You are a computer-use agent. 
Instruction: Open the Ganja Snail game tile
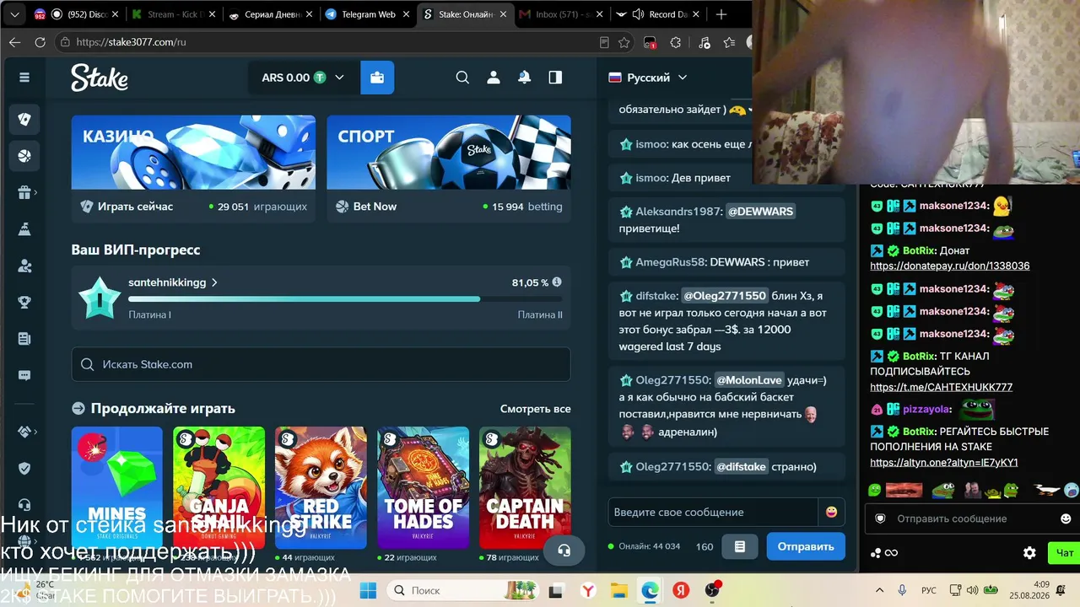pyautogui.click(x=219, y=487)
